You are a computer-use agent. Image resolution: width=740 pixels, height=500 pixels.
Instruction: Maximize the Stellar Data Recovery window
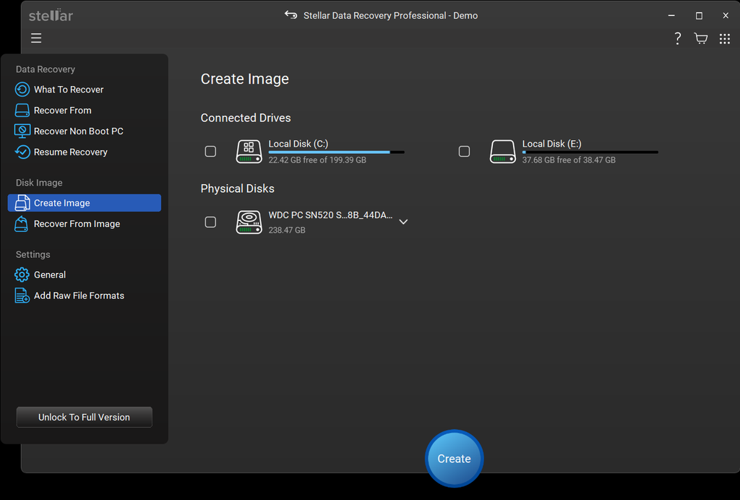coord(699,16)
